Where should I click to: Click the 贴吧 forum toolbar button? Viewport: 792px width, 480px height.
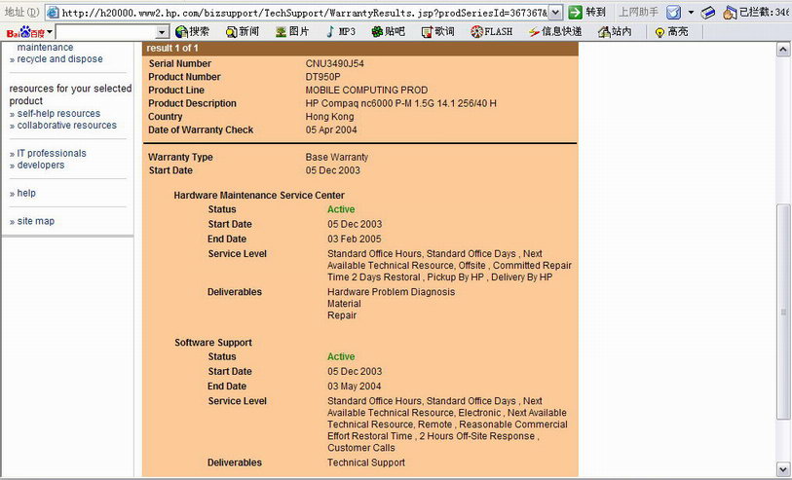[x=387, y=32]
